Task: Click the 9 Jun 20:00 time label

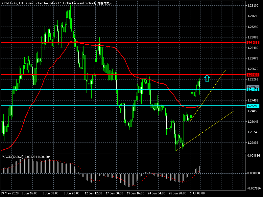Action: click(72, 193)
